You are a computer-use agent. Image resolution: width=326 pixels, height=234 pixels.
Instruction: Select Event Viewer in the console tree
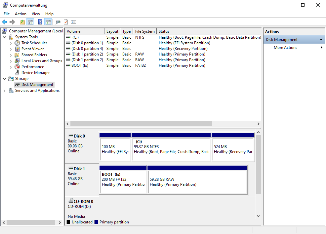32,49
